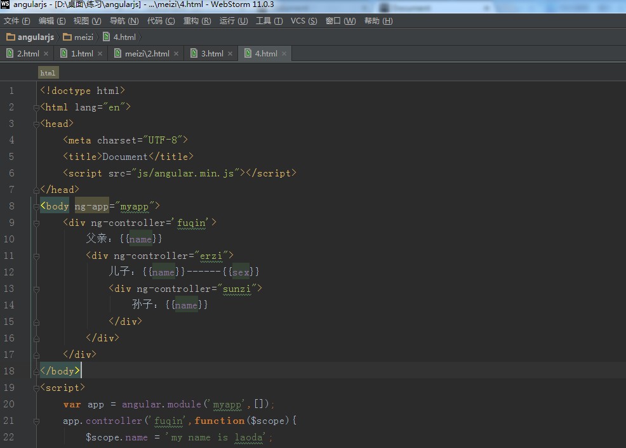Open the 视图 (V) menu
The width and height of the screenshot is (626, 448).
pos(87,21)
